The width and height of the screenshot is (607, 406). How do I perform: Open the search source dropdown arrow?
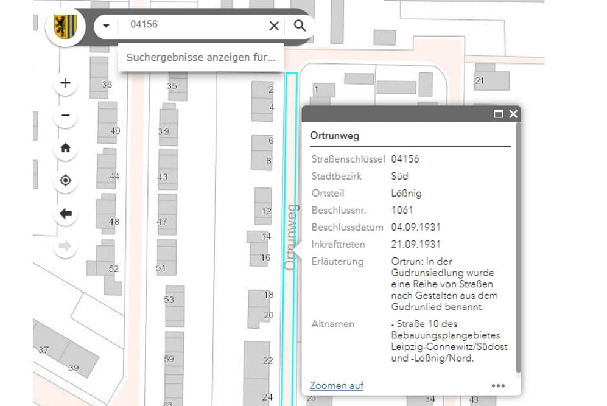pyautogui.click(x=107, y=26)
